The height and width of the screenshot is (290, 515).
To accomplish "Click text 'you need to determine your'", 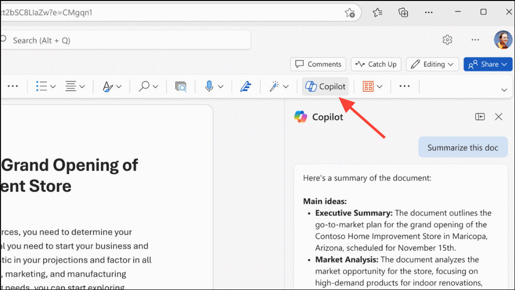I will 77,232.
